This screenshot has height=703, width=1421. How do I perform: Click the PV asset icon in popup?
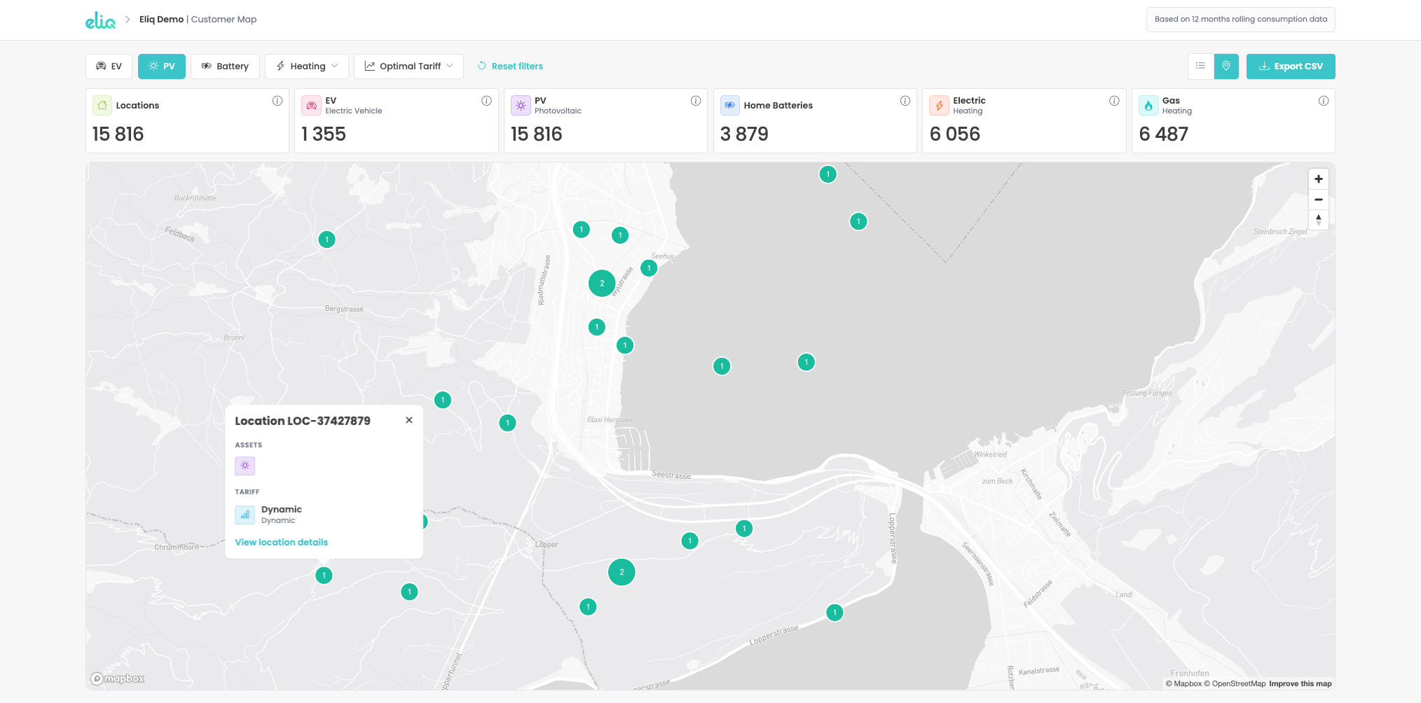(x=245, y=466)
